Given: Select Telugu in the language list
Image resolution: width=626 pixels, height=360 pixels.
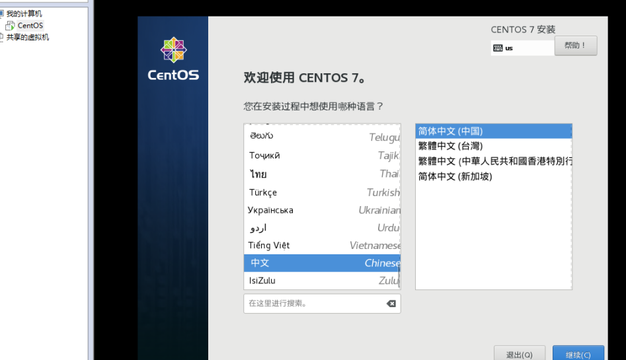Looking at the screenshot, I should (322, 137).
